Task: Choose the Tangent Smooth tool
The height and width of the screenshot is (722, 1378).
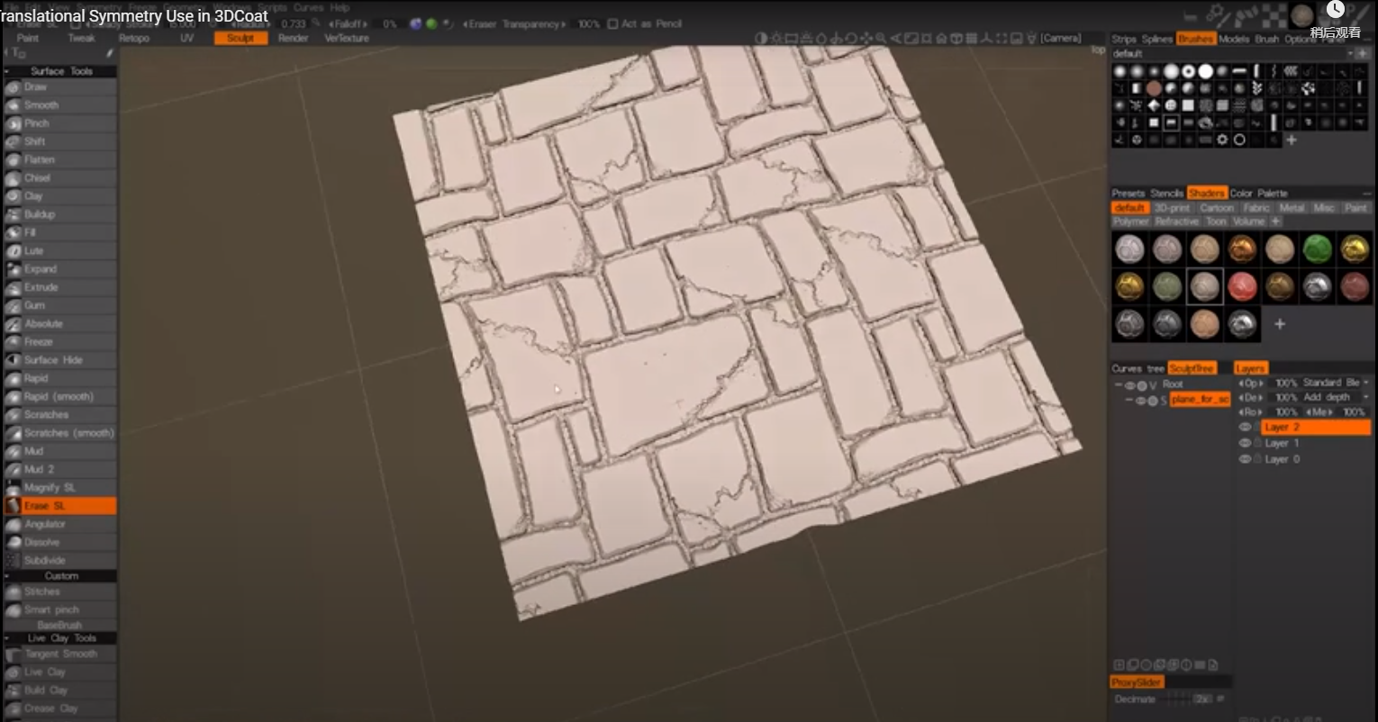Action: (59, 654)
